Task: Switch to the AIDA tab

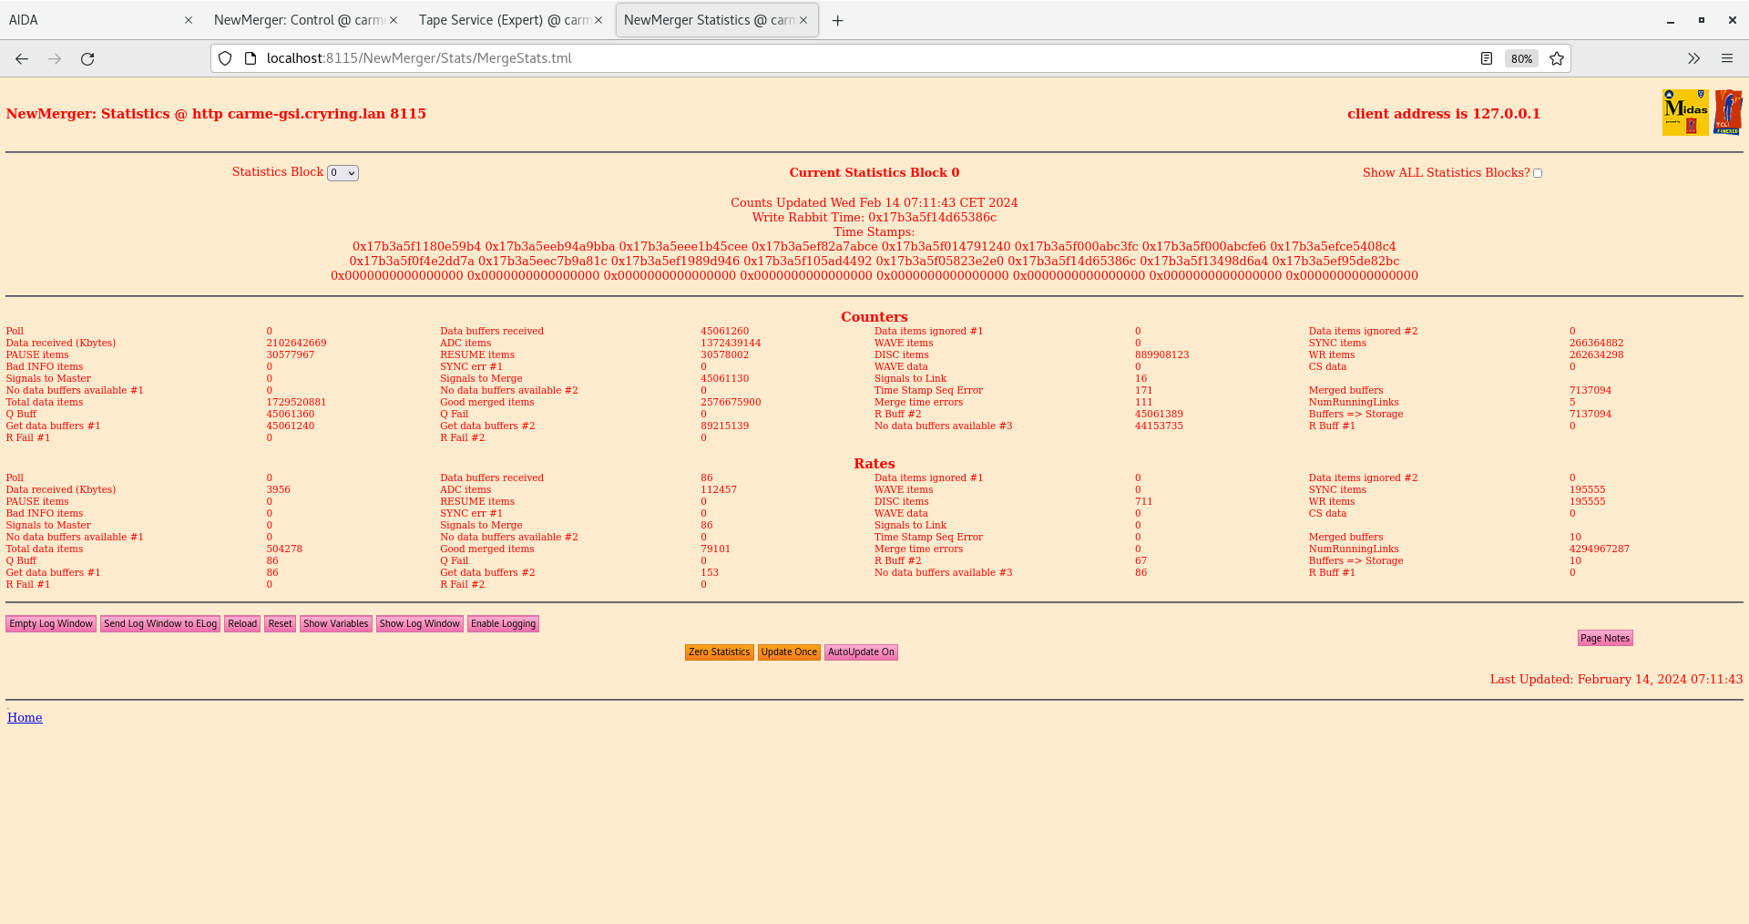Action: (91, 19)
